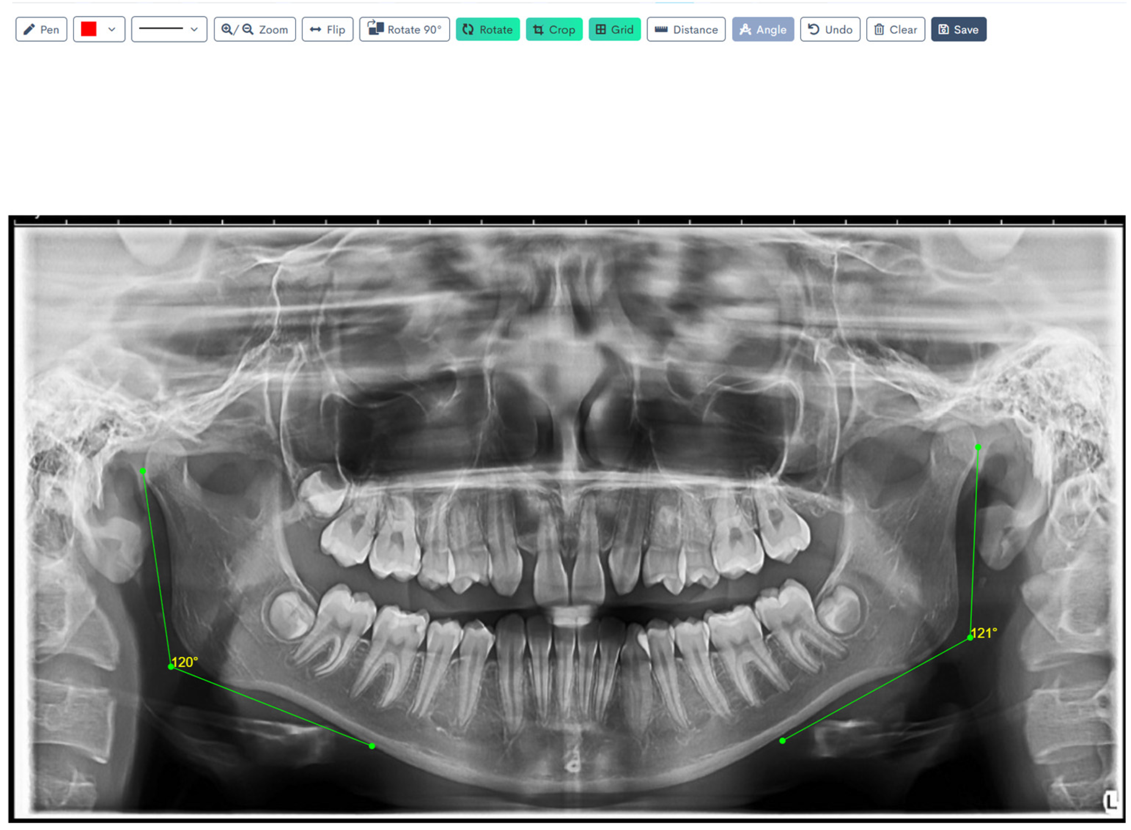The width and height of the screenshot is (1131, 830).
Task: Rotate the image 90 degrees
Action: coord(404,30)
